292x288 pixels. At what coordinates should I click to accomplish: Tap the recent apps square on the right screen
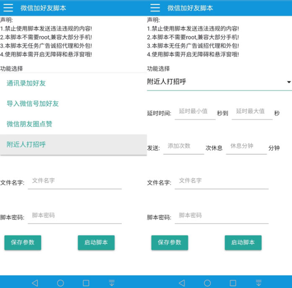(x=233, y=282)
